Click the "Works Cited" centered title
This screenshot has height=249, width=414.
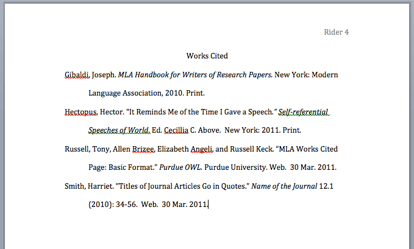[x=207, y=56]
